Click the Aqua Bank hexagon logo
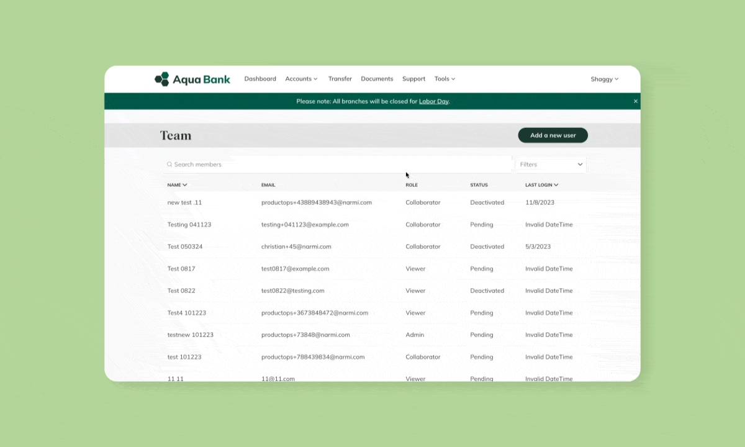This screenshot has height=447, width=745. (x=161, y=79)
